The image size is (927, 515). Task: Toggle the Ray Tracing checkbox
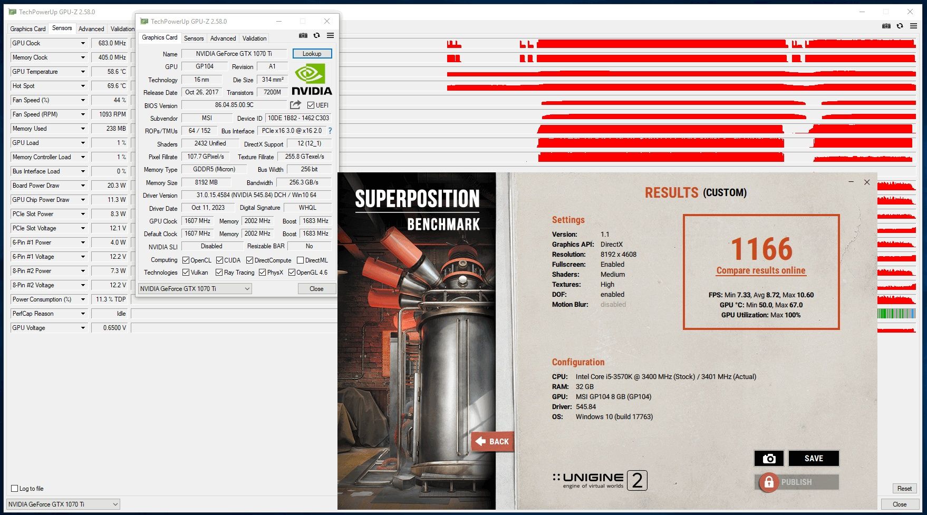click(x=219, y=273)
